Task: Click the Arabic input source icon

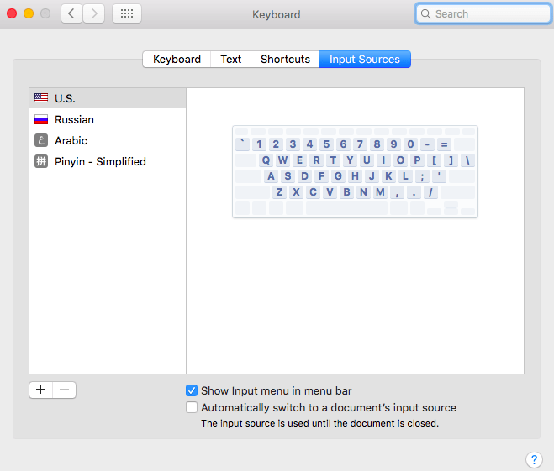Action: click(40, 140)
